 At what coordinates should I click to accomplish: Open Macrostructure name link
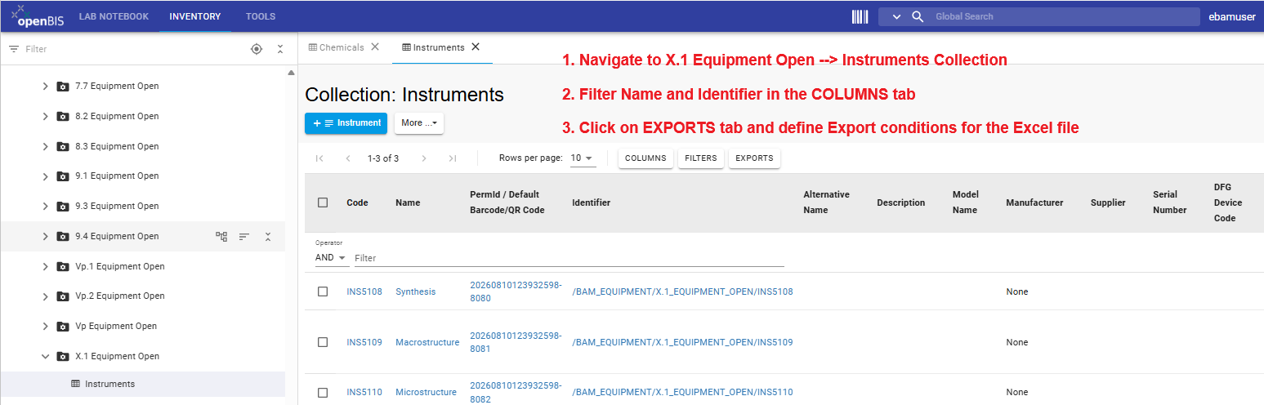click(427, 342)
